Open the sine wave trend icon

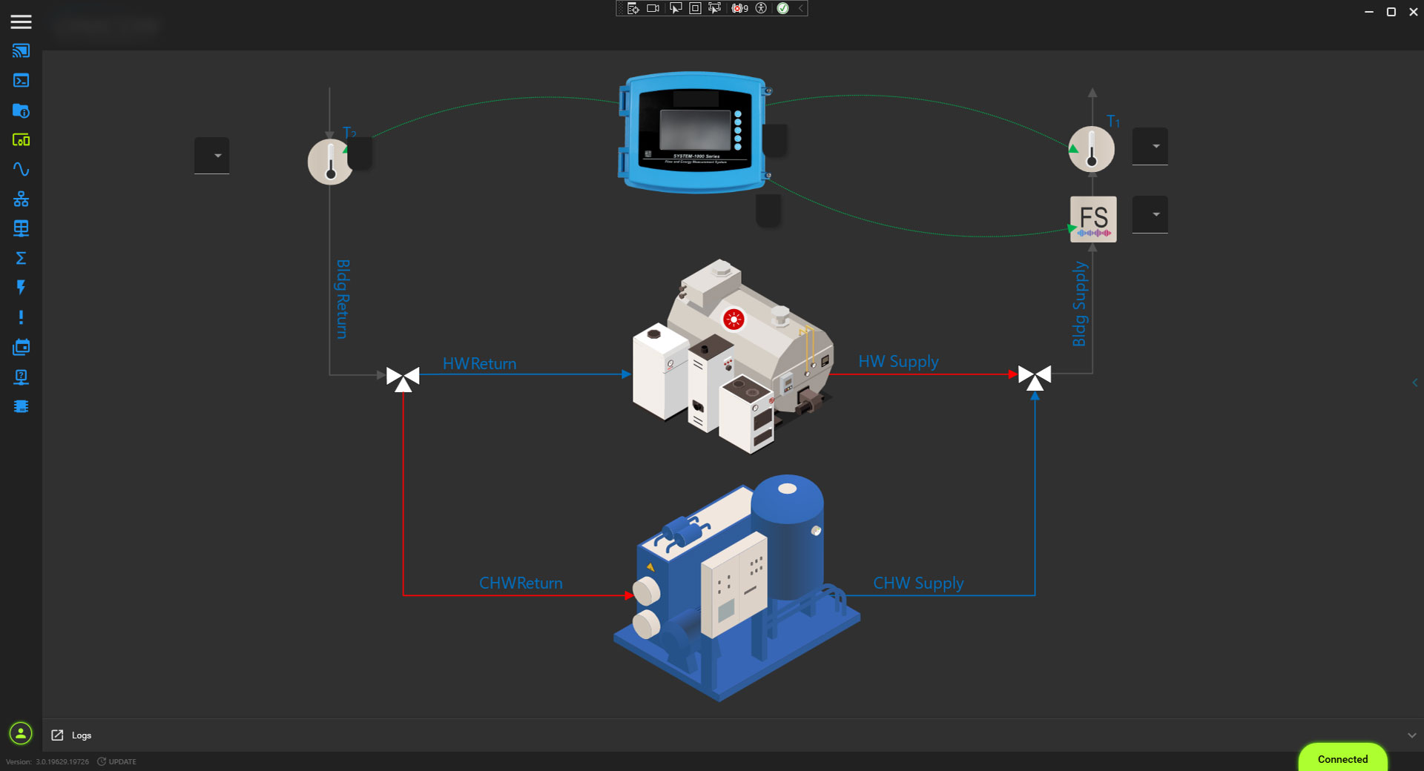tap(21, 169)
